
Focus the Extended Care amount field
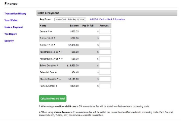click(x=105, y=72)
